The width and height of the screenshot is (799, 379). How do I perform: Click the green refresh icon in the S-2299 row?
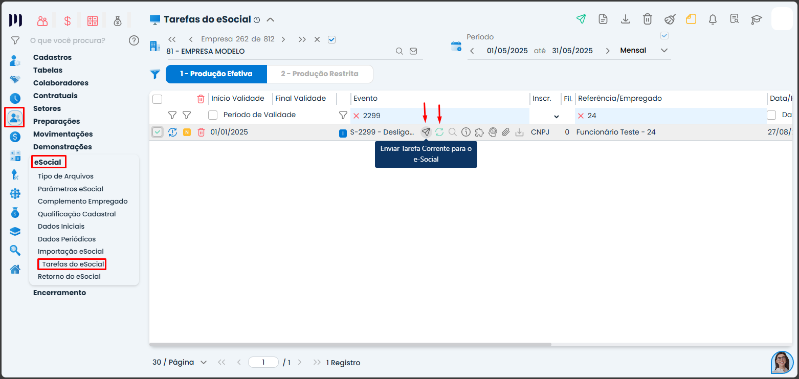coord(439,132)
